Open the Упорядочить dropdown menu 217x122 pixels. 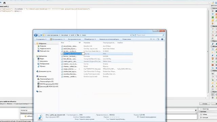click(x=41, y=39)
